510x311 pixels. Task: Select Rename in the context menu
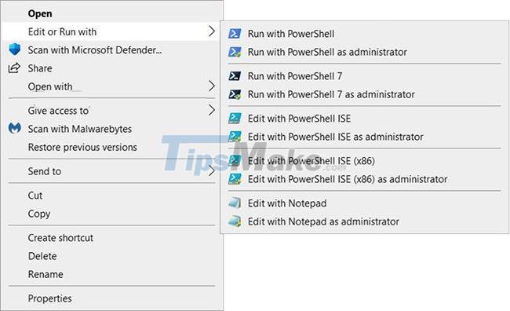(111, 274)
